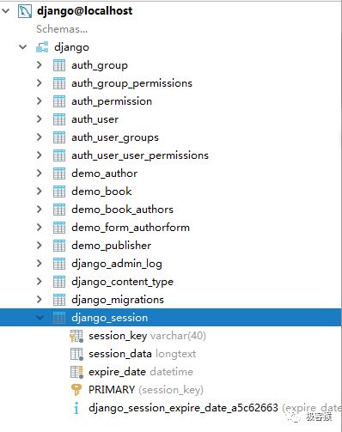Click the auth_group_permissions table icon

(59, 83)
